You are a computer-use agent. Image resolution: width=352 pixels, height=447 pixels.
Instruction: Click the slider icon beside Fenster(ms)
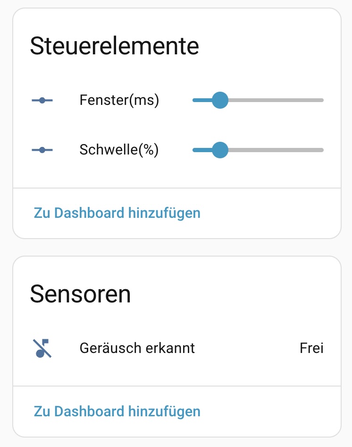pyautogui.click(x=42, y=100)
